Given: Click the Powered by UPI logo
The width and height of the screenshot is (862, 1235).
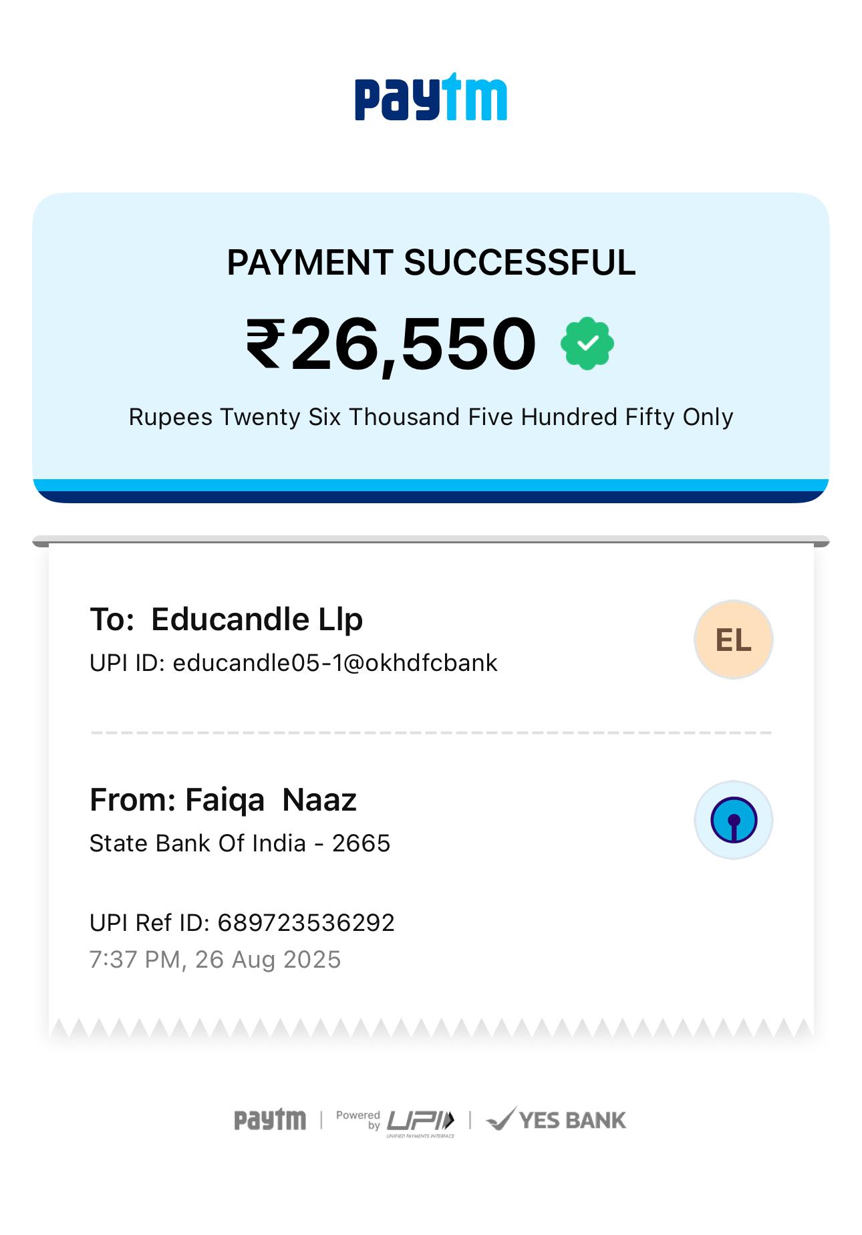Looking at the screenshot, I should click(395, 1122).
